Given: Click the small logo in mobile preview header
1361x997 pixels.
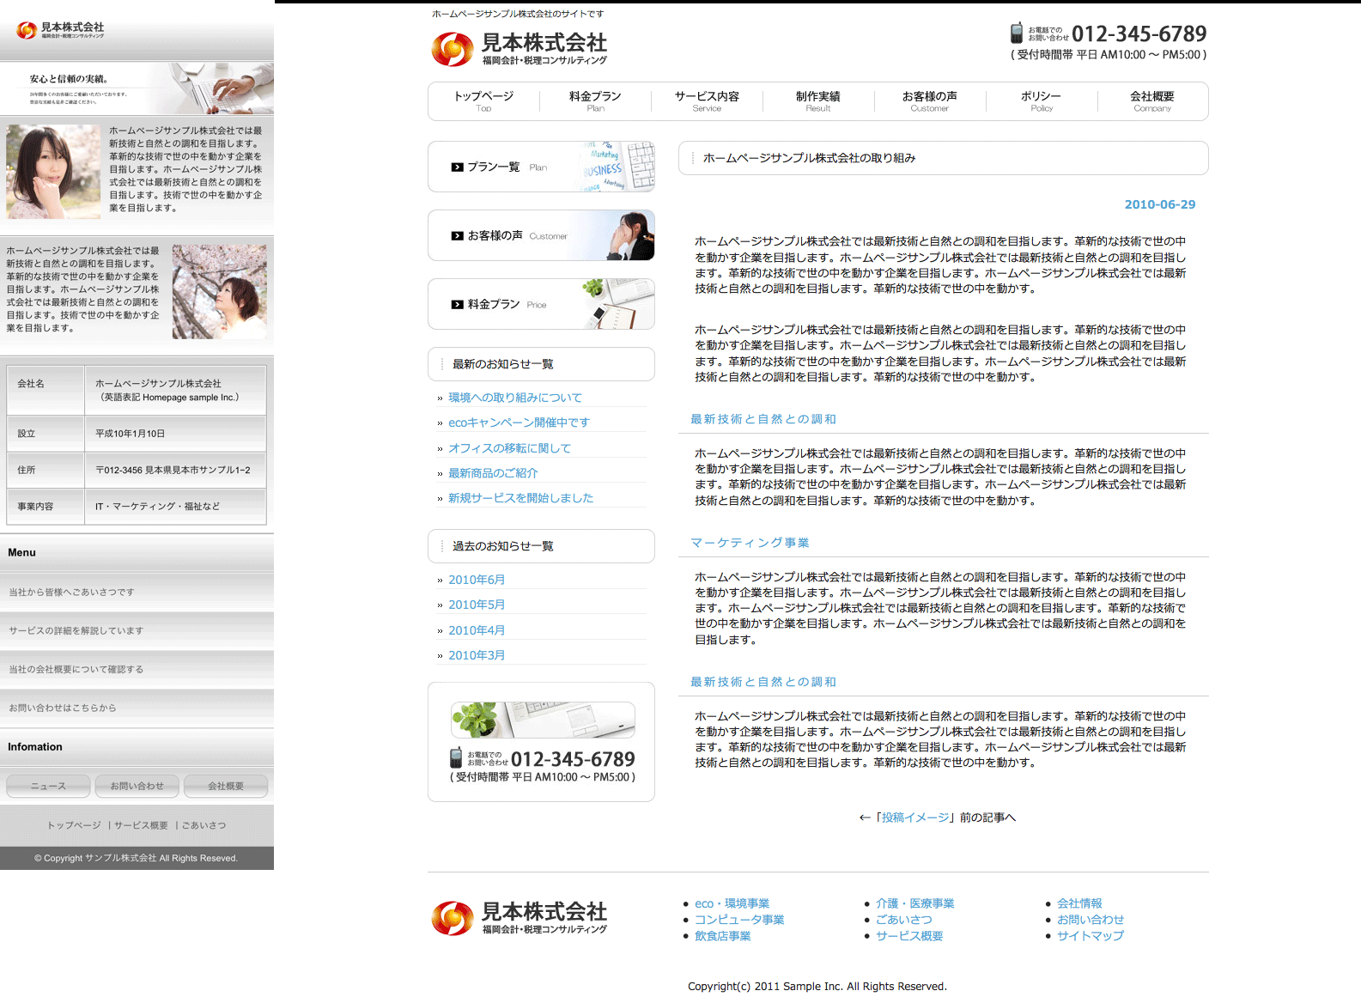Looking at the screenshot, I should pos(27,31).
